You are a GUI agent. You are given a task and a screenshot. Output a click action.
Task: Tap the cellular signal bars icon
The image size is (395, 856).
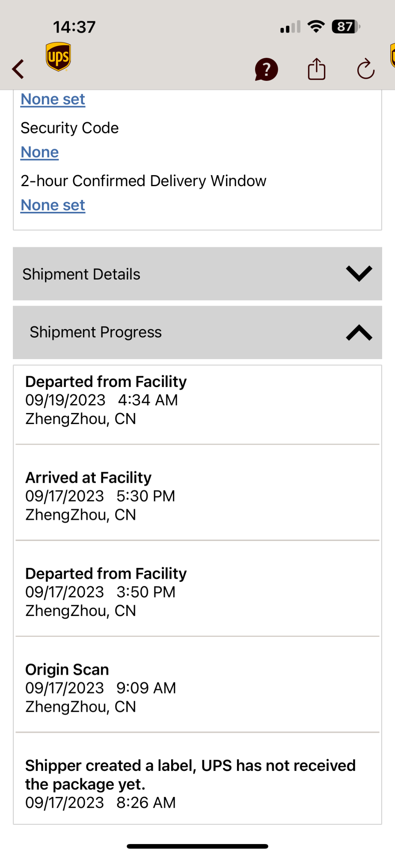[291, 27]
